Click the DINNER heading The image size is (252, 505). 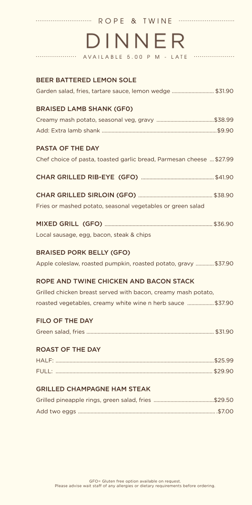pyautogui.click(x=135, y=41)
